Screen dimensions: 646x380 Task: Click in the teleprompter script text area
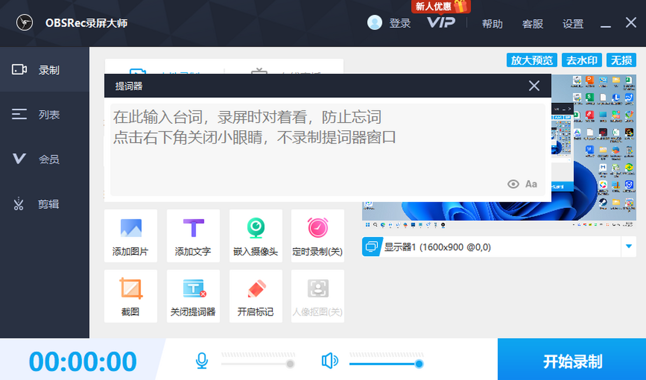click(x=328, y=150)
